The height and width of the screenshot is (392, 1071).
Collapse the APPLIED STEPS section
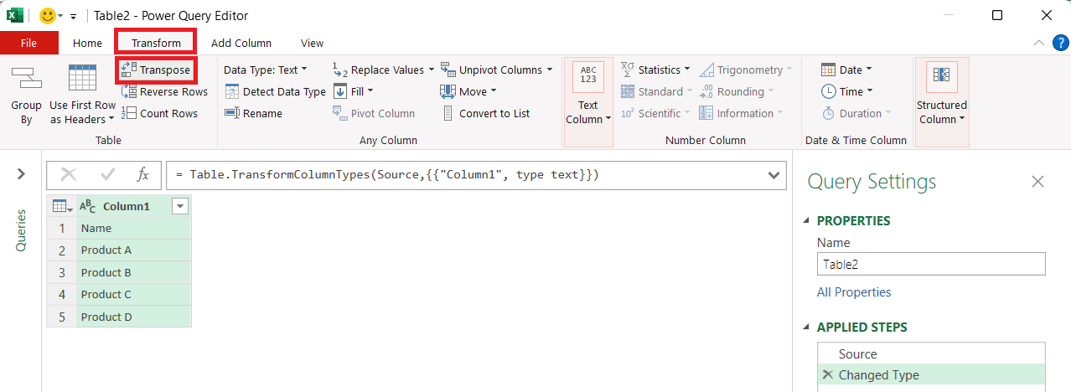808,328
